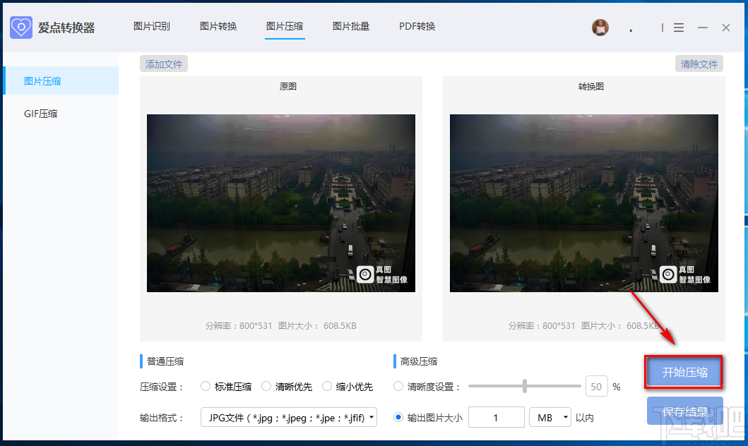
Task: Select the 图片压缩 top tab
Action: (x=285, y=26)
